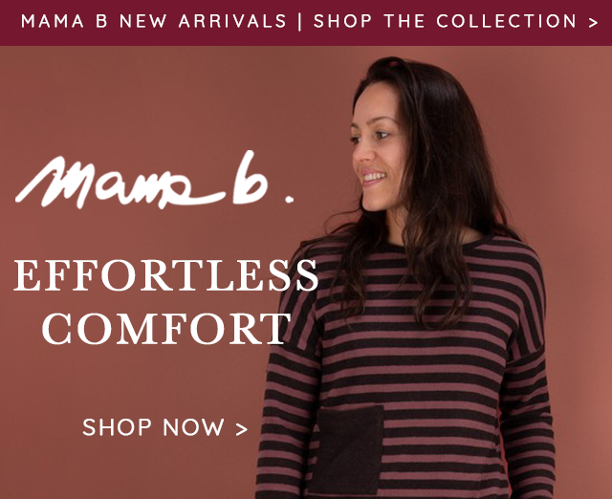Click the handwritten letter "b" in the logo
The height and width of the screenshot is (499, 612).
point(250,178)
